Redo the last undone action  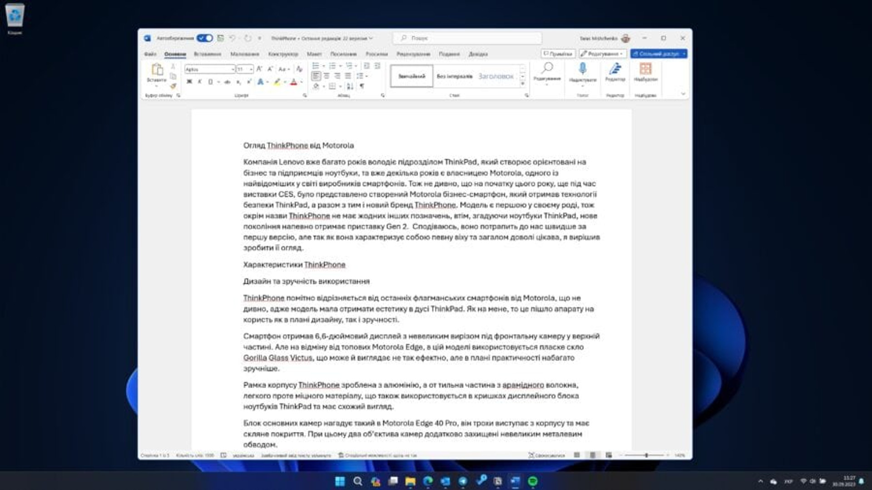point(248,38)
